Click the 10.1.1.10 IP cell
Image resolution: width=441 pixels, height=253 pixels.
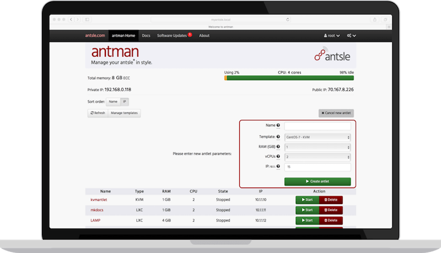pyautogui.click(x=261, y=200)
